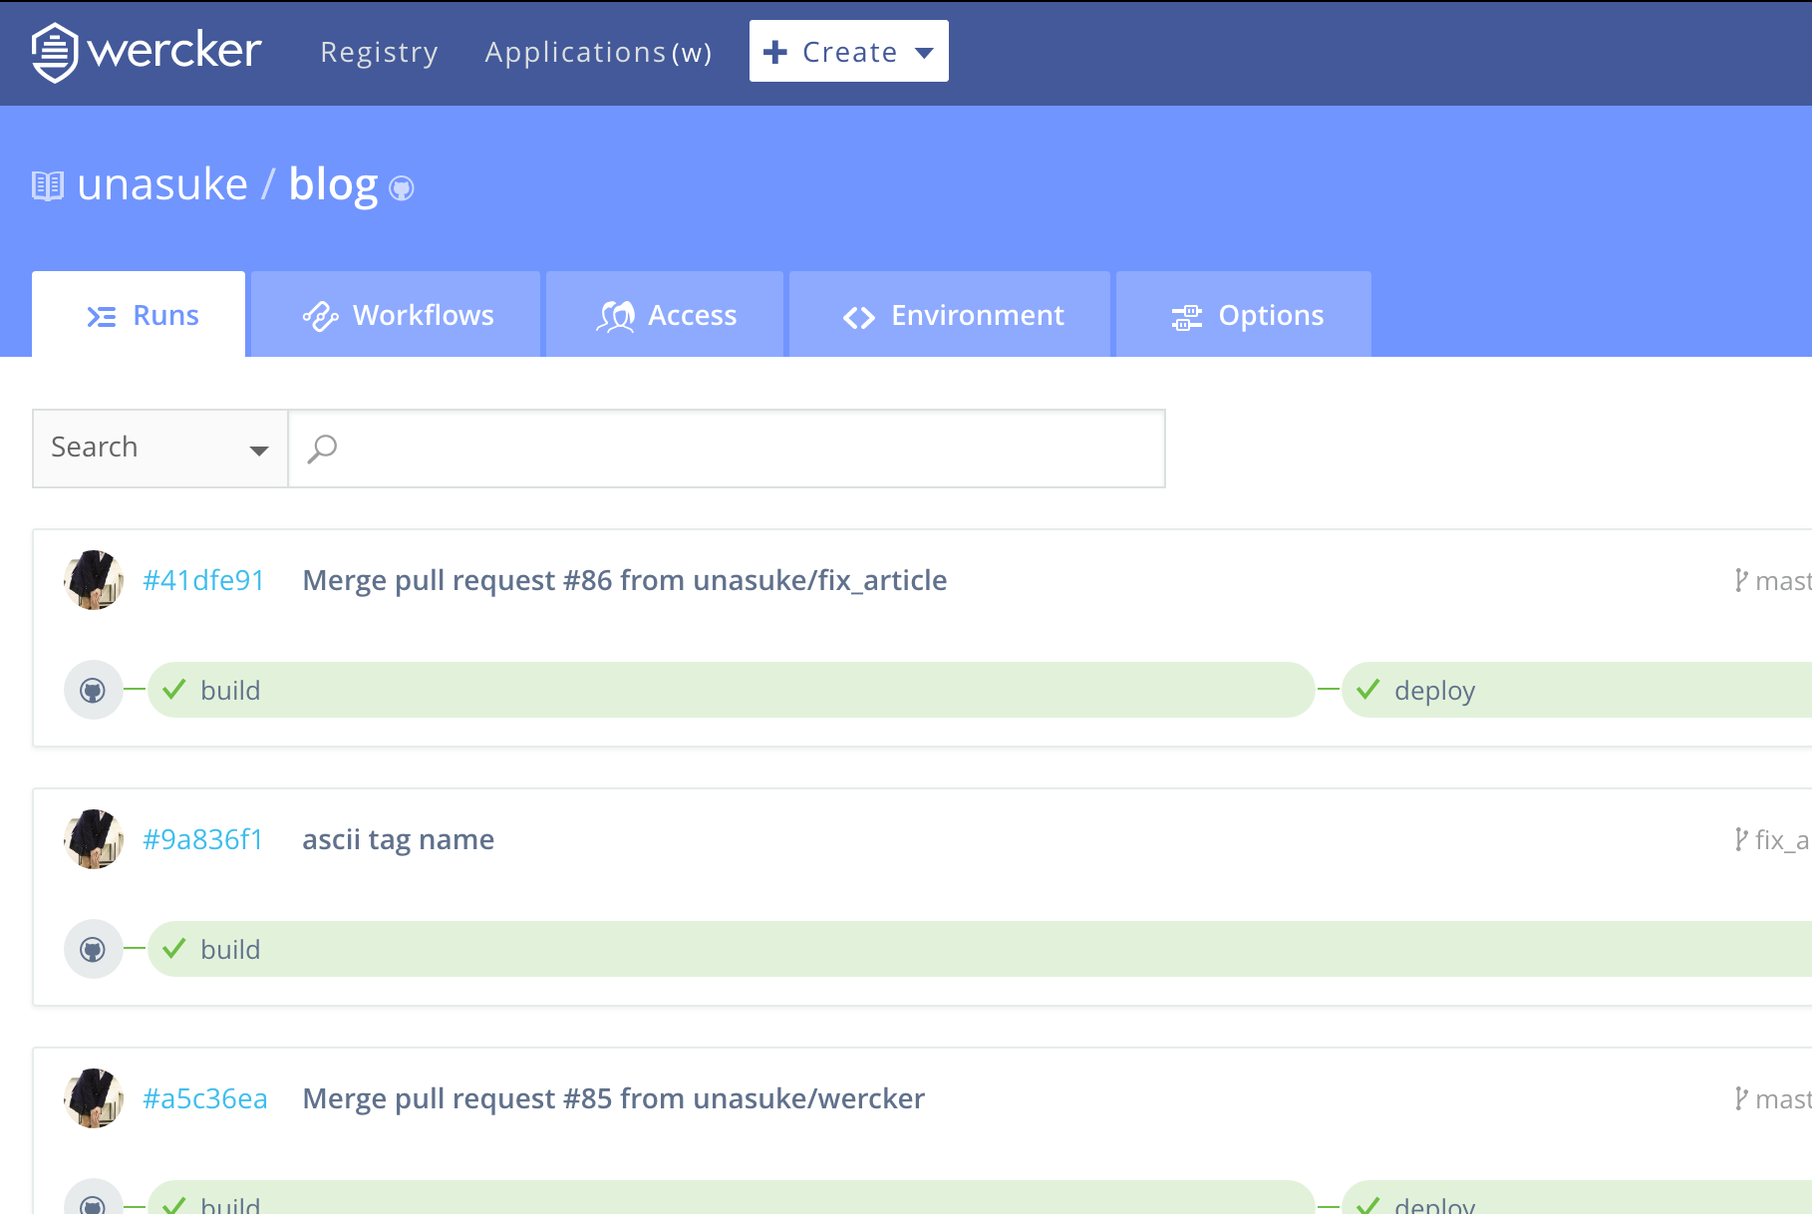Click the magnifier search icon
Screen dimensions: 1812x1214
click(322, 449)
